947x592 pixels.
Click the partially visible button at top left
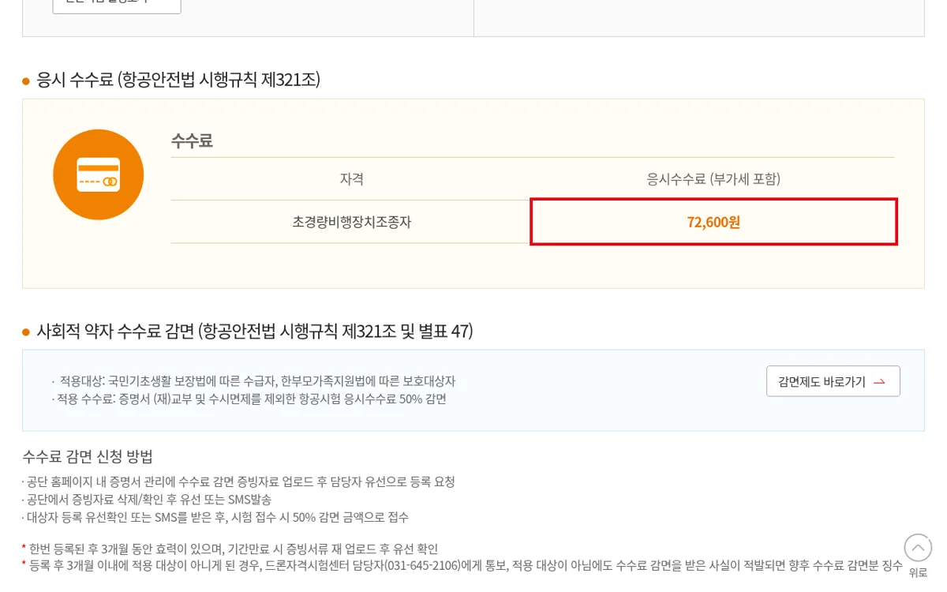pyautogui.click(x=117, y=6)
